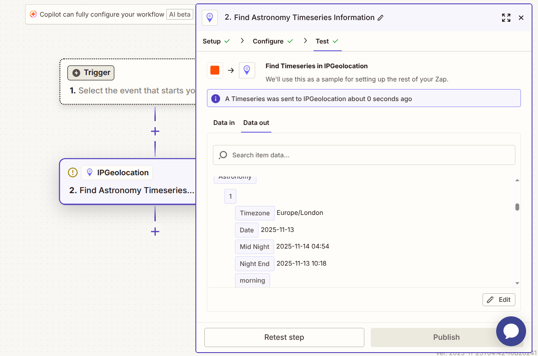Image resolution: width=538 pixels, height=356 pixels.
Task: Add step using plus below IPGeolocation
Action: 155,232
